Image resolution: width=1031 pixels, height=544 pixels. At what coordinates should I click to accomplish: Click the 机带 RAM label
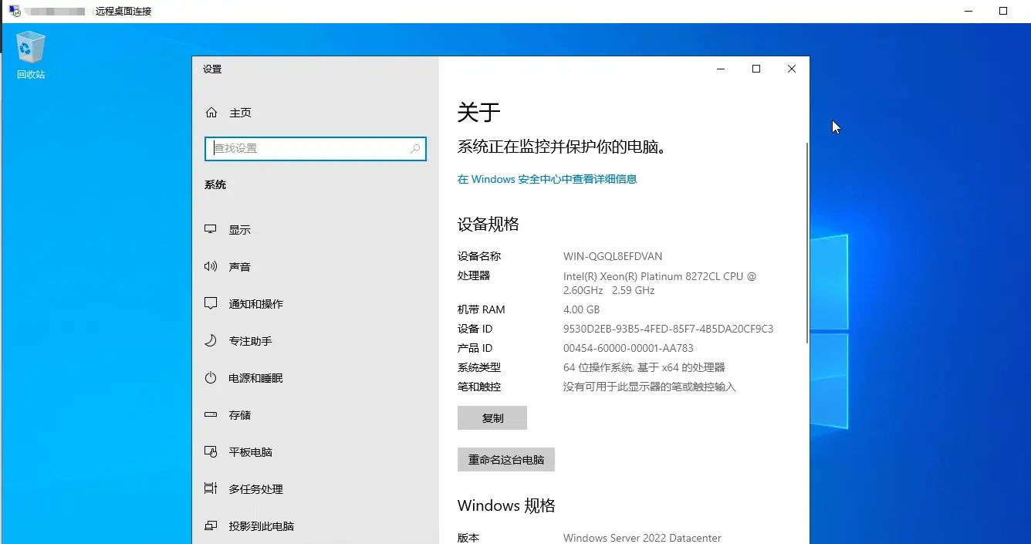click(481, 309)
